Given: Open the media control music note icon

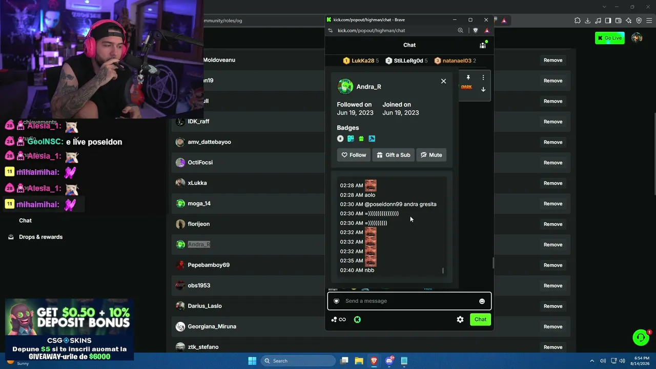Looking at the screenshot, I should click(598, 20).
